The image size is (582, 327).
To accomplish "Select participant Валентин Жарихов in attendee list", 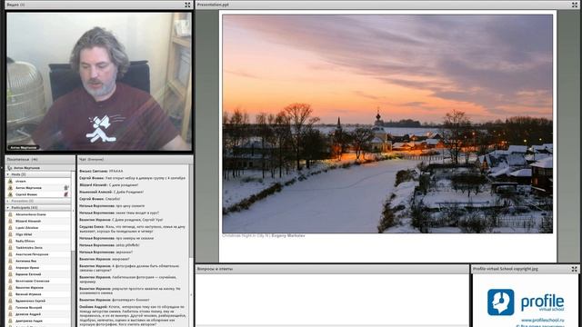I will pos(38,288).
